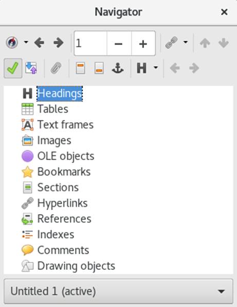Click the Heading Levels Shown H icon
Screen dimensions: 237x307
tap(141, 68)
